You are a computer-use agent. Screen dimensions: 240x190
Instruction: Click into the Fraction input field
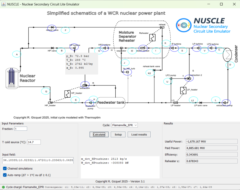point(21,129)
